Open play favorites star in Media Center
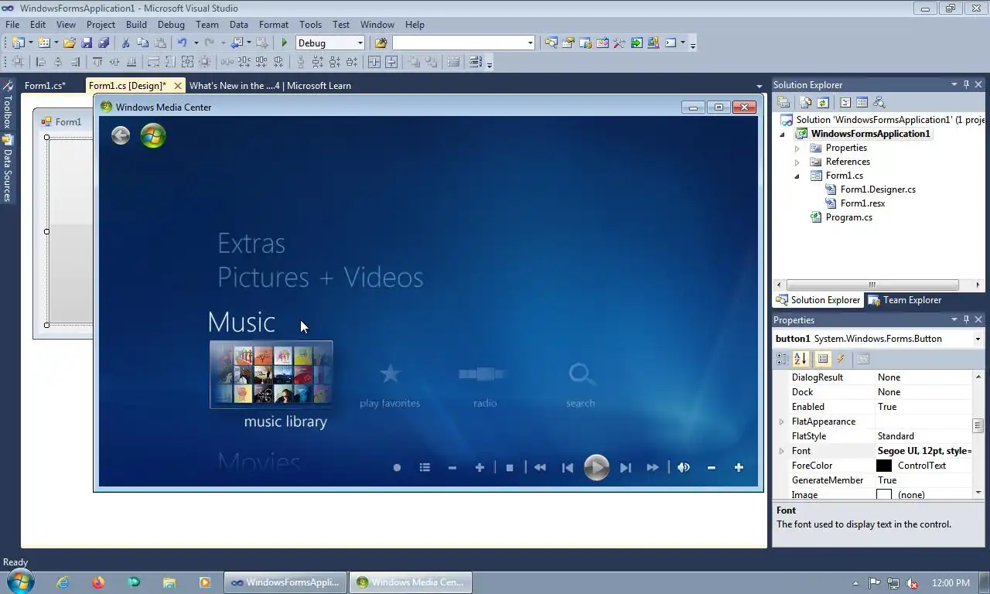Image resolution: width=990 pixels, height=594 pixels. (390, 385)
